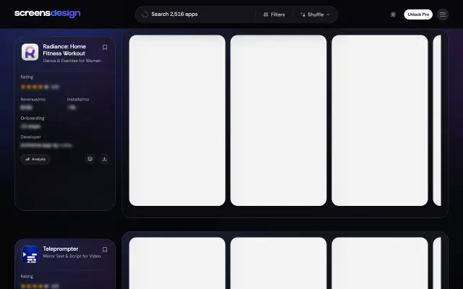Open the screensdesign logo home link
The height and width of the screenshot is (289, 463).
pyautogui.click(x=47, y=13)
